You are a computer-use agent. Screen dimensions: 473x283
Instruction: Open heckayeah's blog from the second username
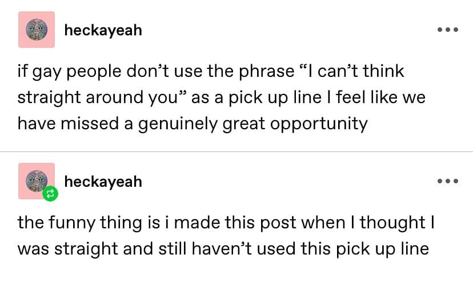click(103, 182)
